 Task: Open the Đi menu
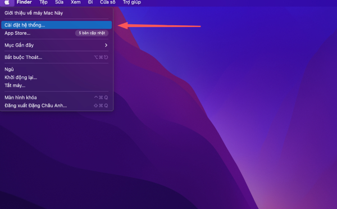click(90, 2)
